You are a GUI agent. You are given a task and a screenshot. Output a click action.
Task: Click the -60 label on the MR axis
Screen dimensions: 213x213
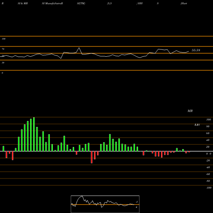point(208,174)
